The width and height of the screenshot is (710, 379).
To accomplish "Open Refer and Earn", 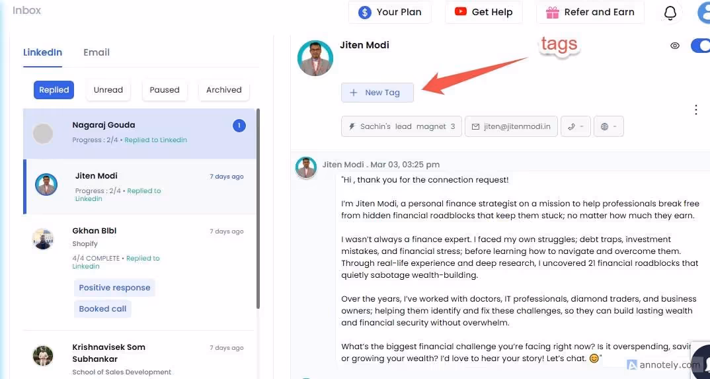I will tap(590, 12).
